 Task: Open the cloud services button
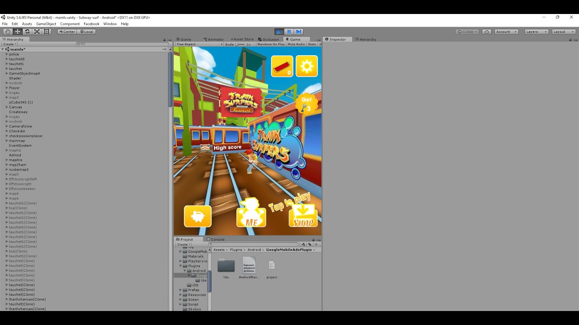pos(487,32)
